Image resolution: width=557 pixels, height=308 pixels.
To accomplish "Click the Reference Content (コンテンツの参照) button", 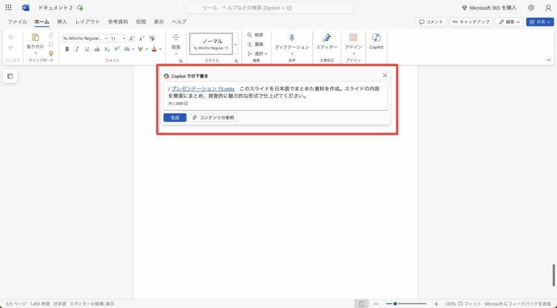I will pos(213,118).
